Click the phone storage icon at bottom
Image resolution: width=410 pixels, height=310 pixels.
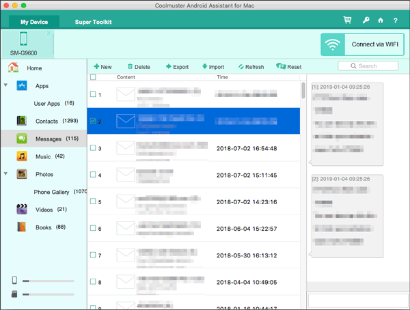point(14,280)
